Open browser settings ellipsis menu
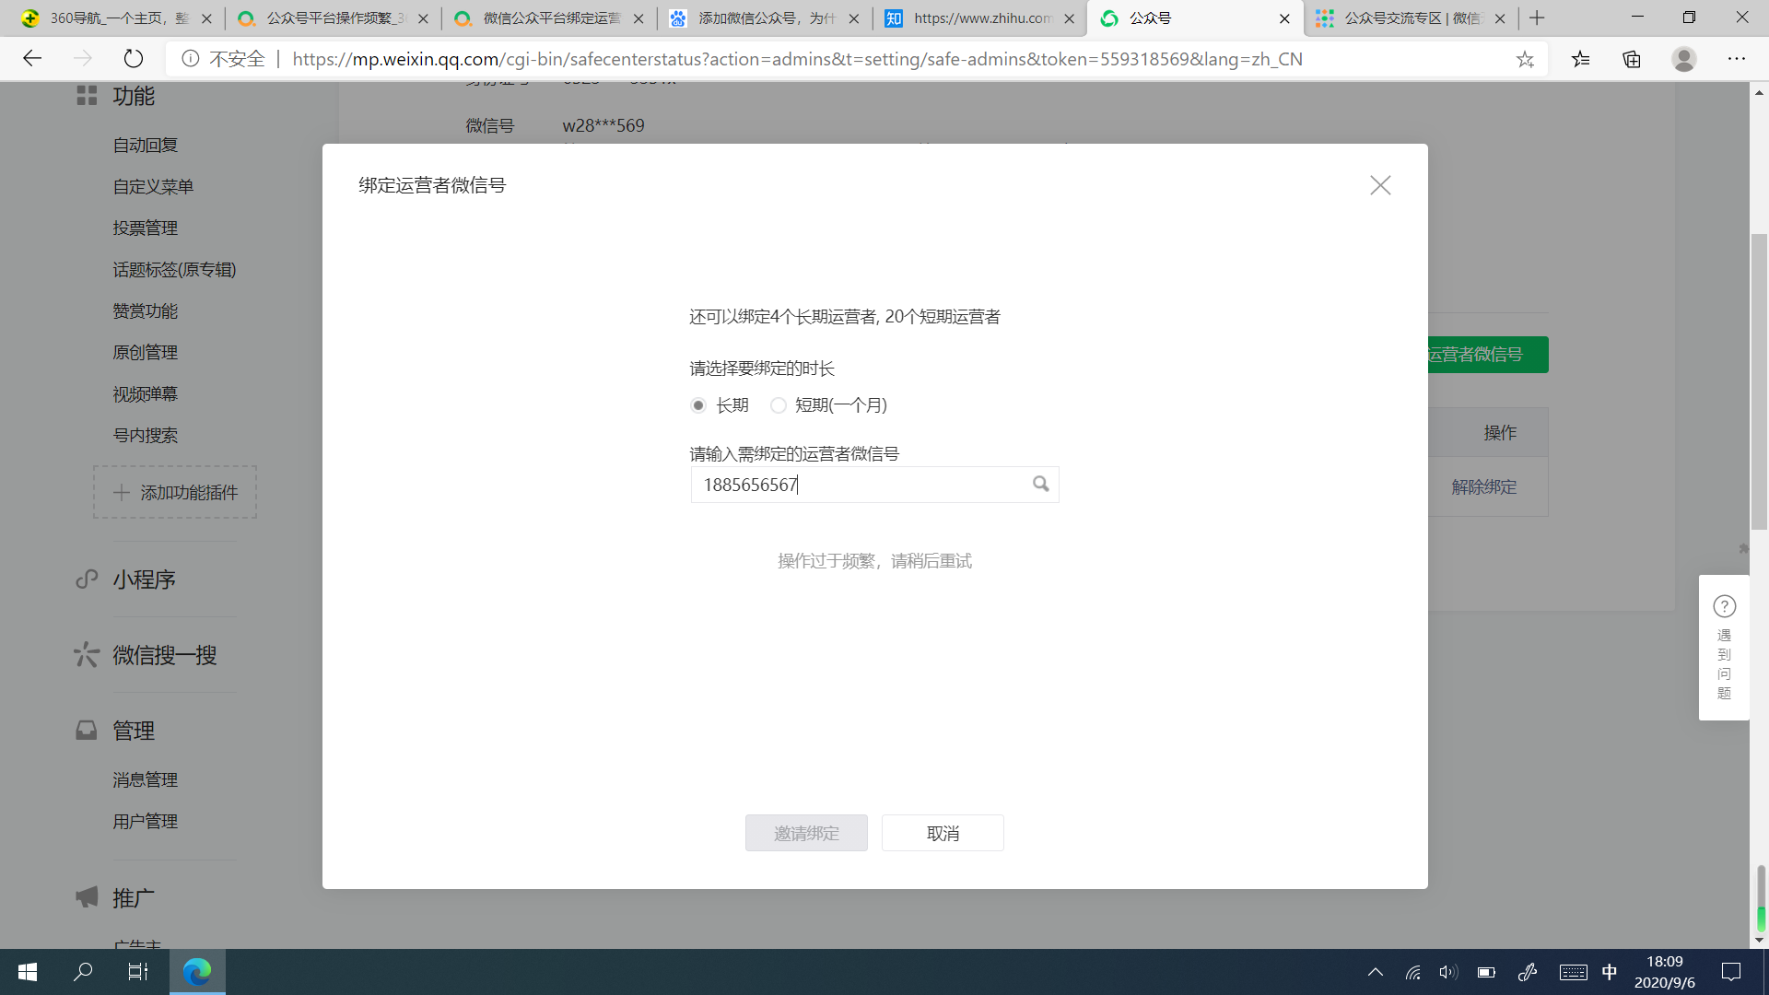The image size is (1769, 995). coord(1736,59)
